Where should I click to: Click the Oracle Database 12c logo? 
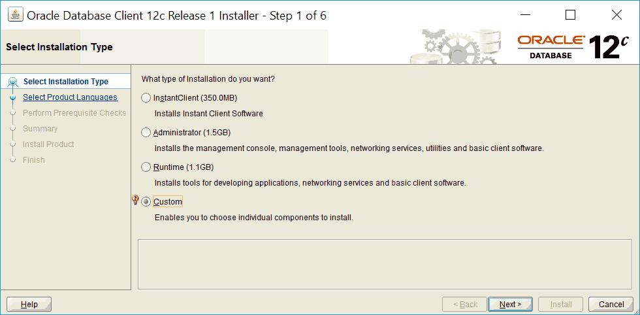click(573, 46)
